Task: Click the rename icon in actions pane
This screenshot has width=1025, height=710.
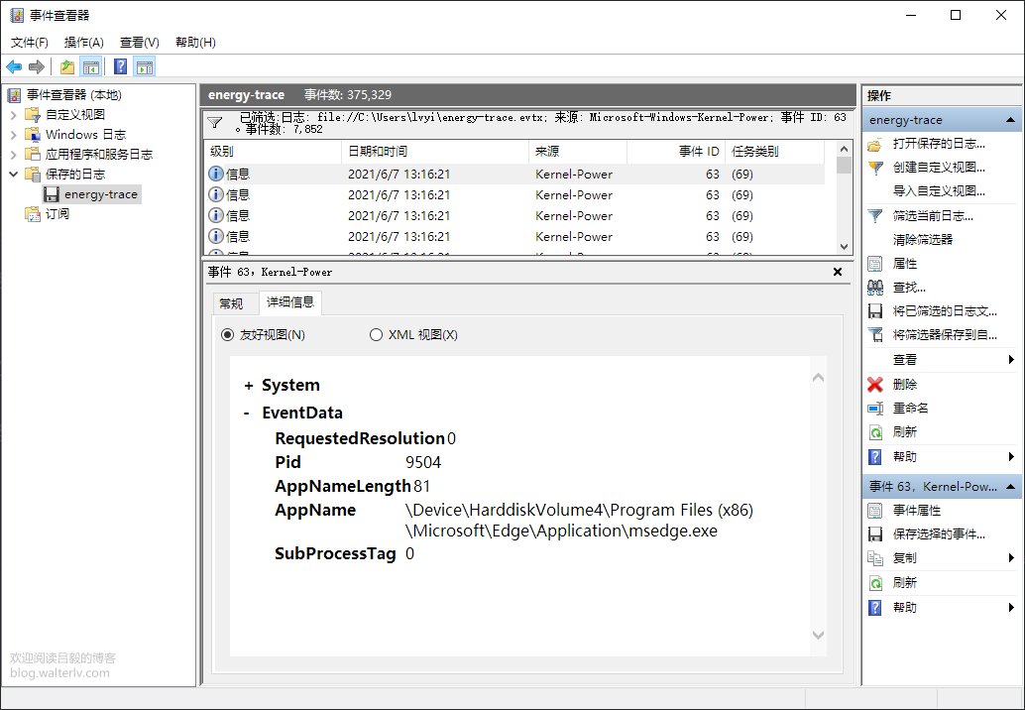Action: [875, 409]
